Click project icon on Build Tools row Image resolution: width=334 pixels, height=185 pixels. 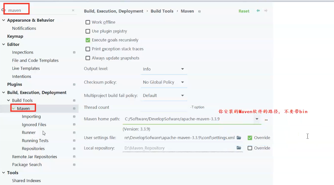[x=74, y=100]
